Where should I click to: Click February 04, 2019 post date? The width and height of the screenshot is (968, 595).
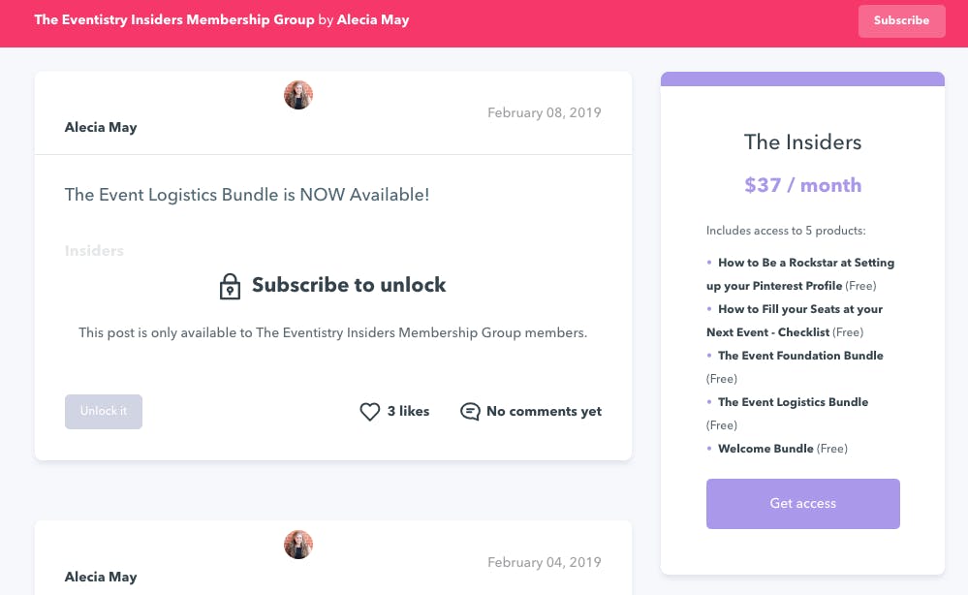pos(545,562)
